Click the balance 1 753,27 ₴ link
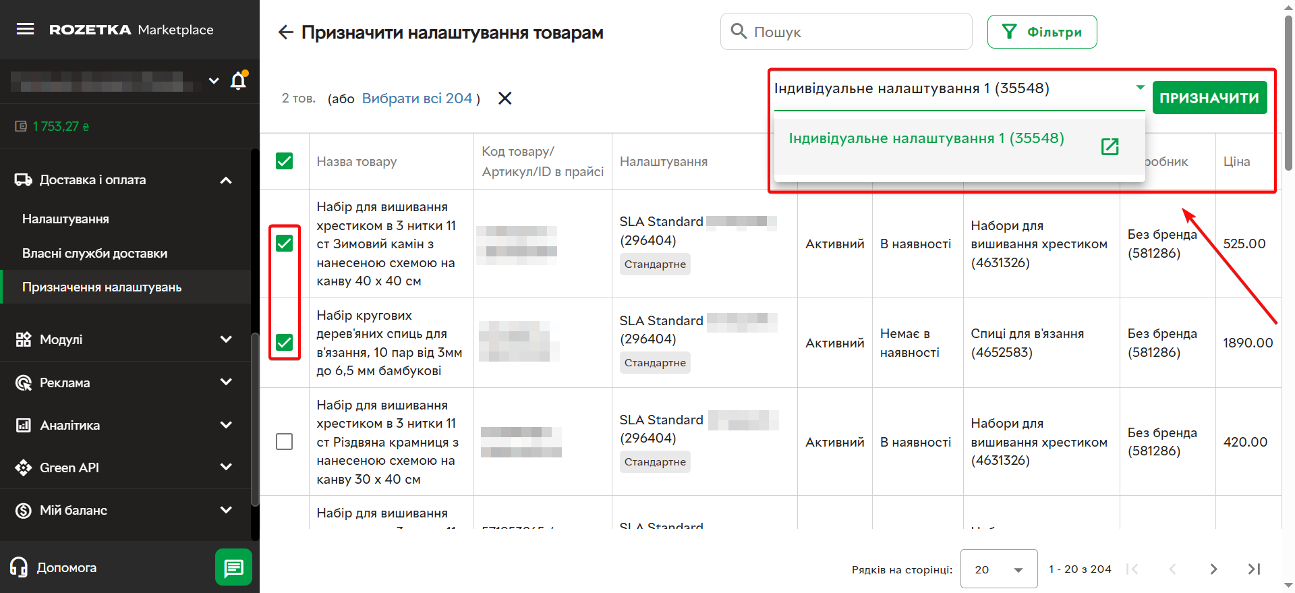Viewport: 1295px width, 593px height. (61, 126)
